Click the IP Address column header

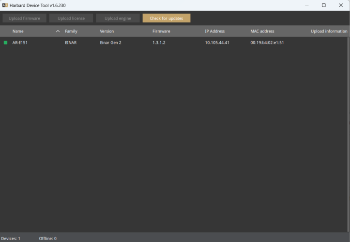coord(214,31)
